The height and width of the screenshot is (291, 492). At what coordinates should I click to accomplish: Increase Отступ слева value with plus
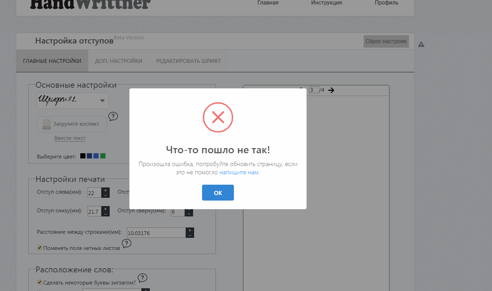point(106,190)
